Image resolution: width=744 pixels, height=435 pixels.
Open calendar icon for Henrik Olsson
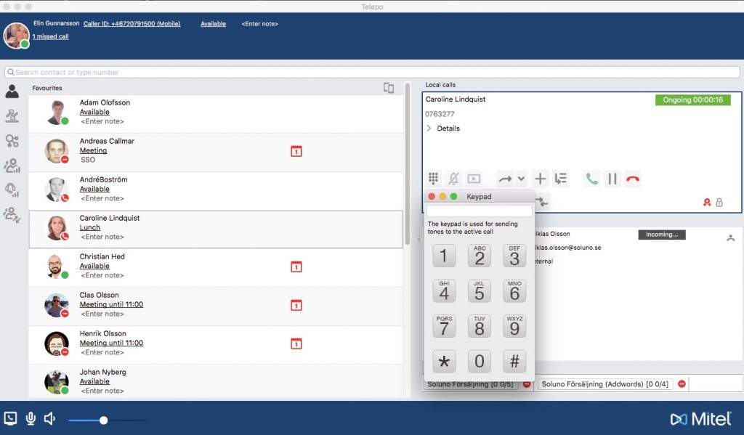click(296, 343)
